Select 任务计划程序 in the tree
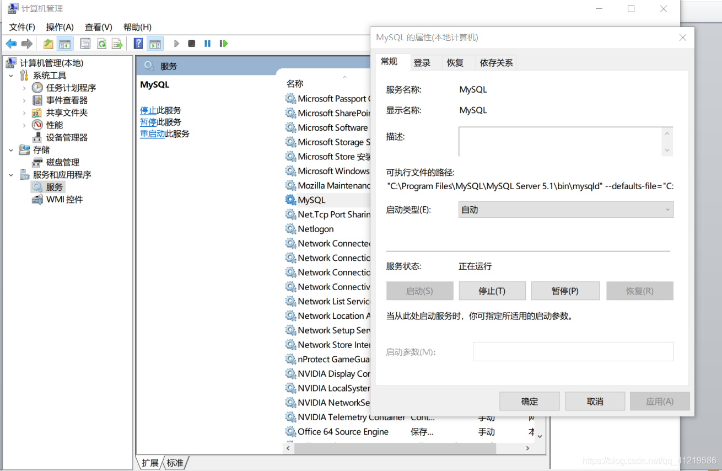This screenshot has height=471, width=722. tap(71, 88)
